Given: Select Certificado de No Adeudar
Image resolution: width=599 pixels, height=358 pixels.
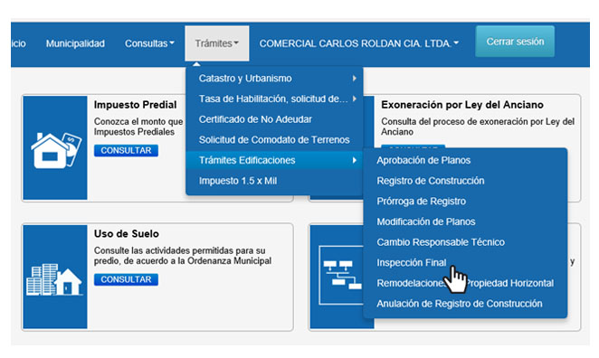Looking at the screenshot, I should click(x=274, y=119).
